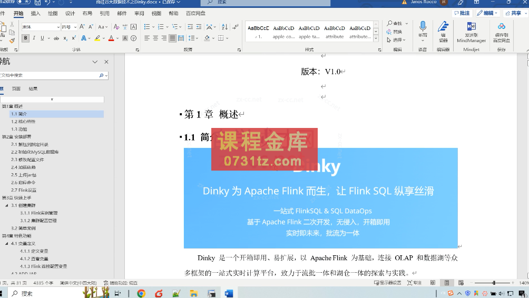Apply strikethrough to text
The height and width of the screenshot is (298, 529).
pyautogui.click(x=56, y=38)
